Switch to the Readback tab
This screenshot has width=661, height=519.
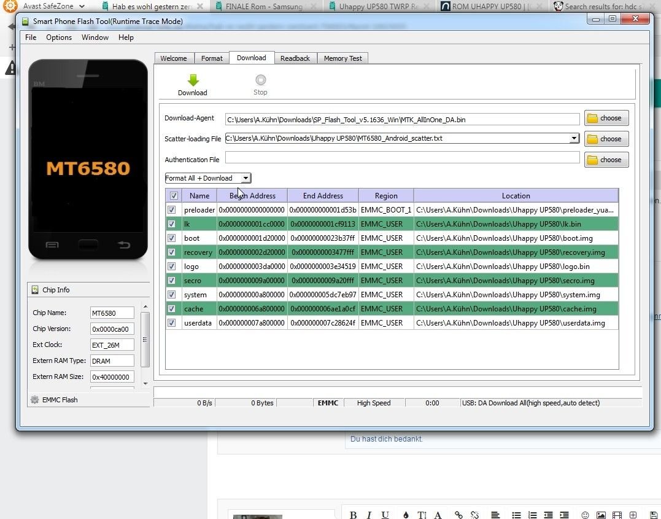295,58
